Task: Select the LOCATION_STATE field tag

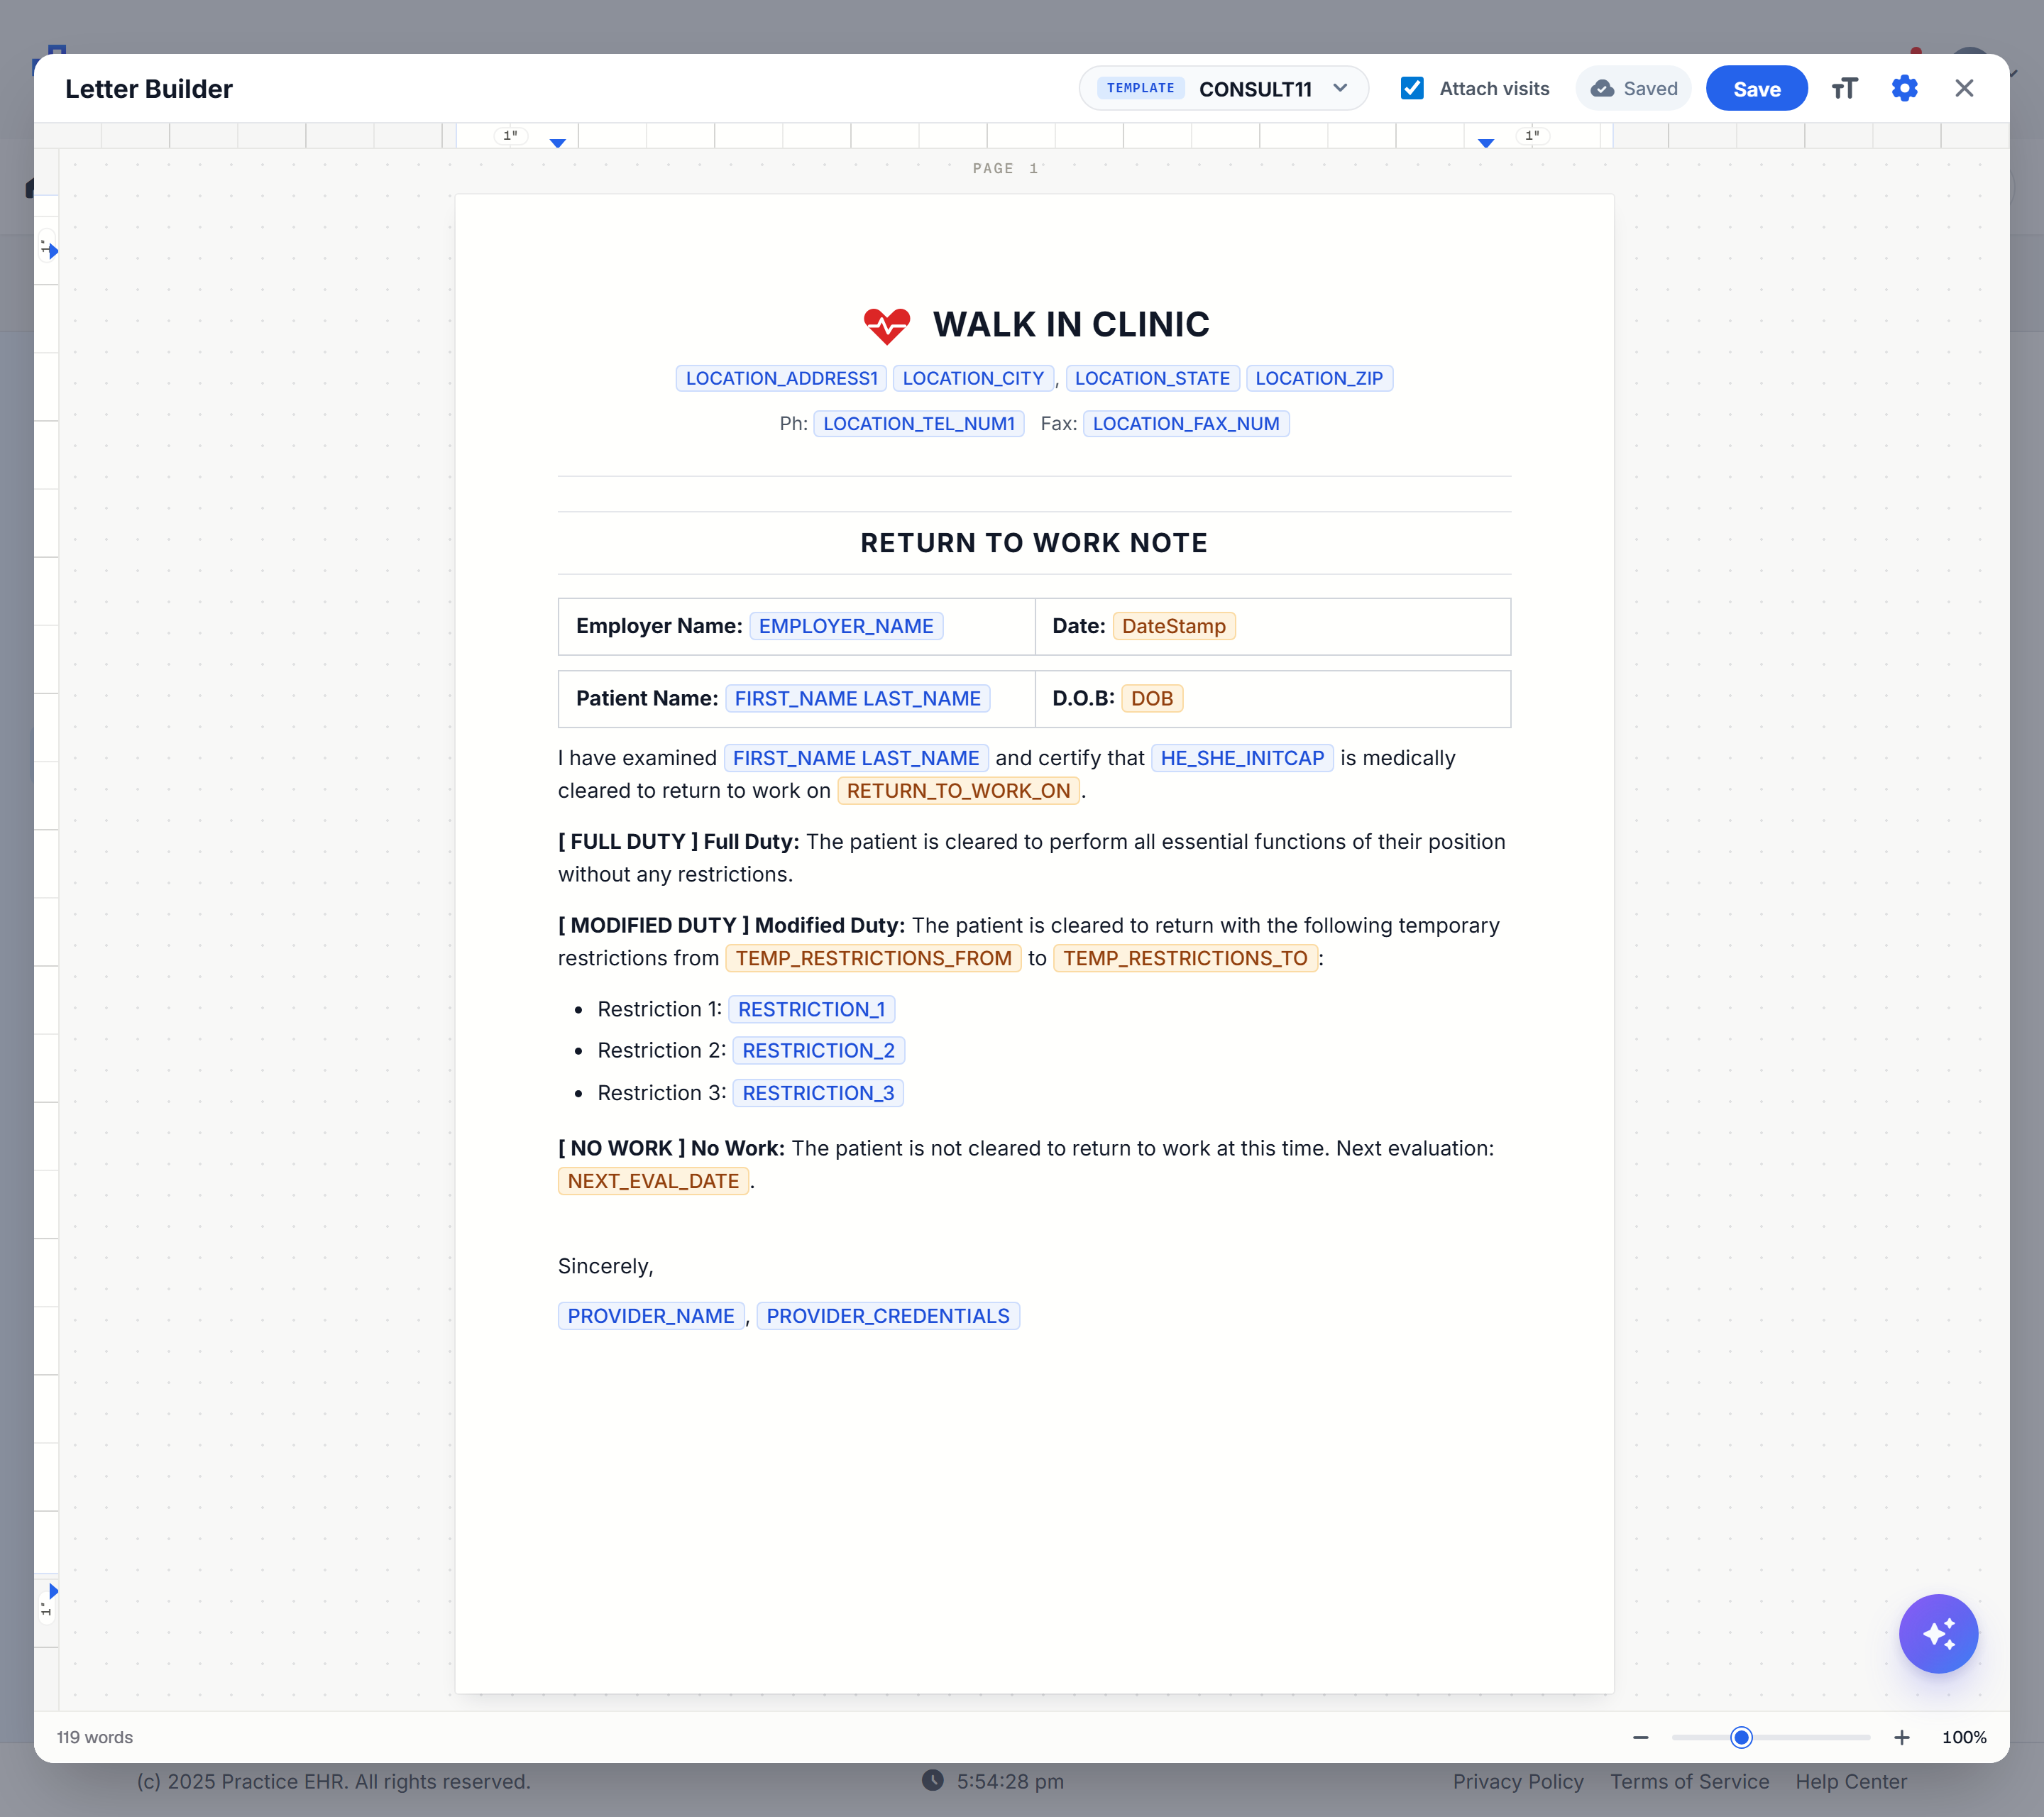Action: pyautogui.click(x=1152, y=378)
